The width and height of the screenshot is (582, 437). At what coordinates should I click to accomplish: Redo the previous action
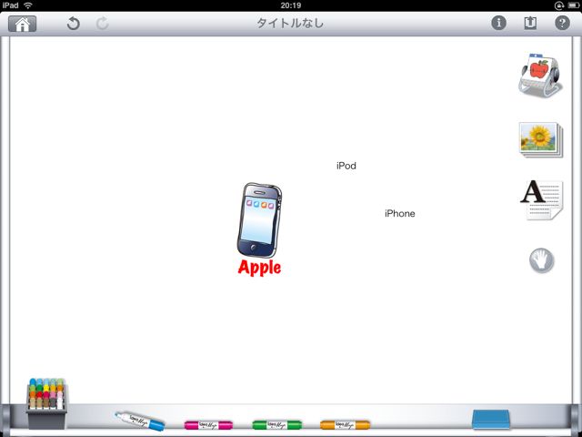click(x=102, y=24)
